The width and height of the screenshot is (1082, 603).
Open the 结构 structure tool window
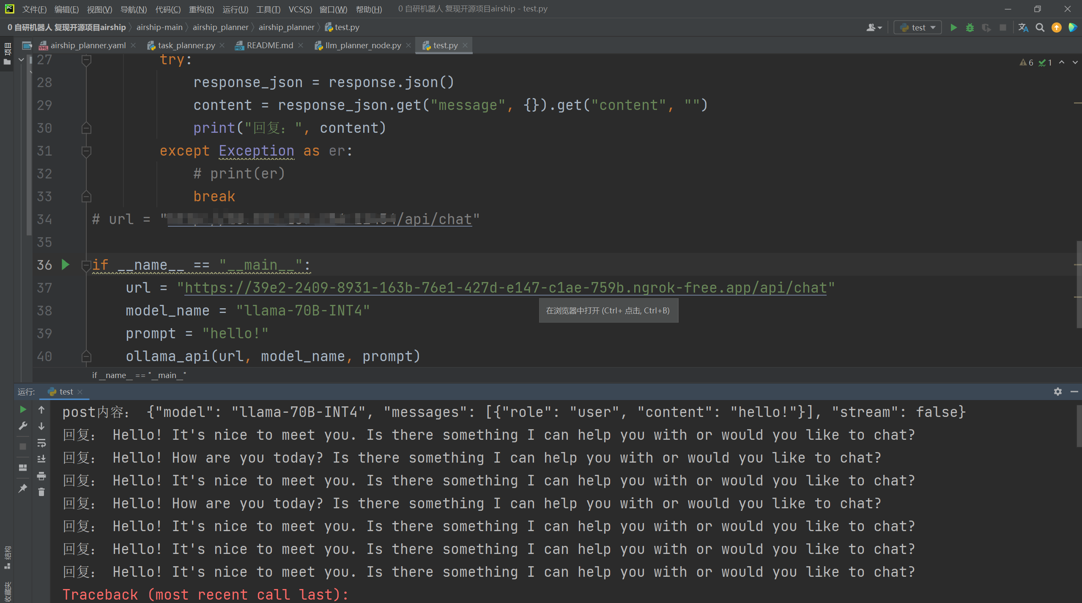[x=7, y=557]
